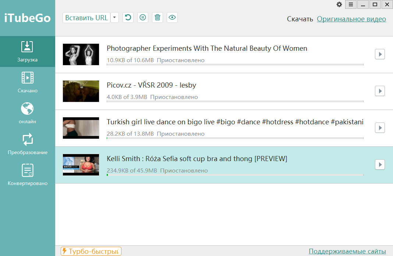Open settings gear in title bar
The width and height of the screenshot is (393, 256).
(x=339, y=4)
